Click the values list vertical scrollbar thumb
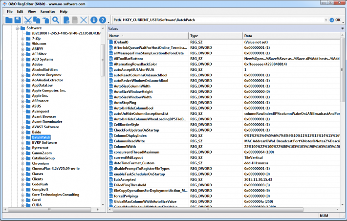Screen dimensions: 347x221 point(342,70)
